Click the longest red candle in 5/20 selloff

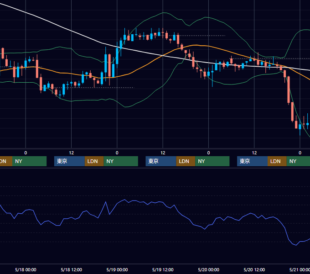tap(289, 90)
